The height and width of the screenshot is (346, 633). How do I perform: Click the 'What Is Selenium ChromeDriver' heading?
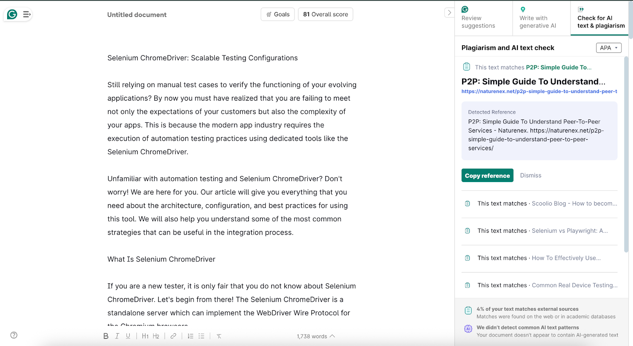pyautogui.click(x=161, y=259)
